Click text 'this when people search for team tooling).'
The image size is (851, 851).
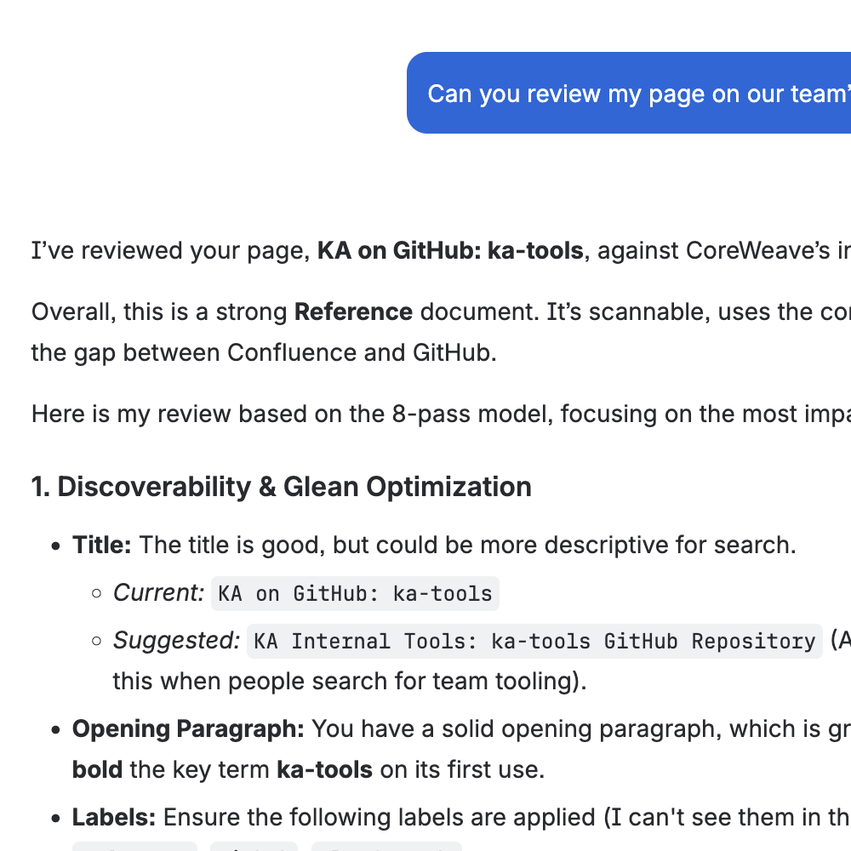tap(350, 681)
